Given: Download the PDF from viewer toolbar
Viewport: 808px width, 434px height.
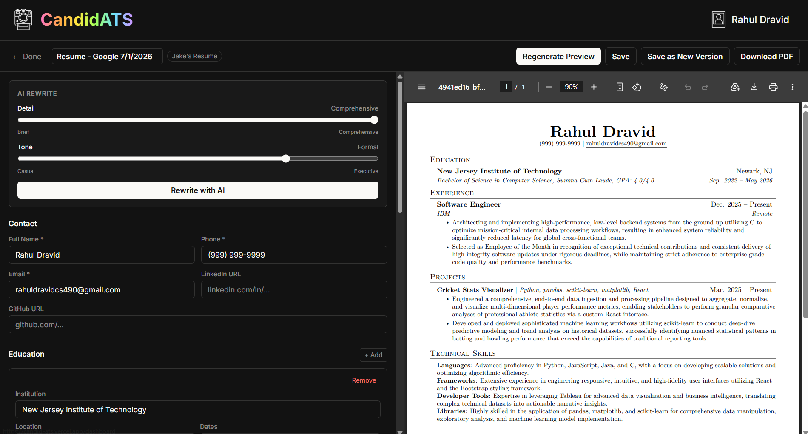Looking at the screenshot, I should (x=754, y=87).
